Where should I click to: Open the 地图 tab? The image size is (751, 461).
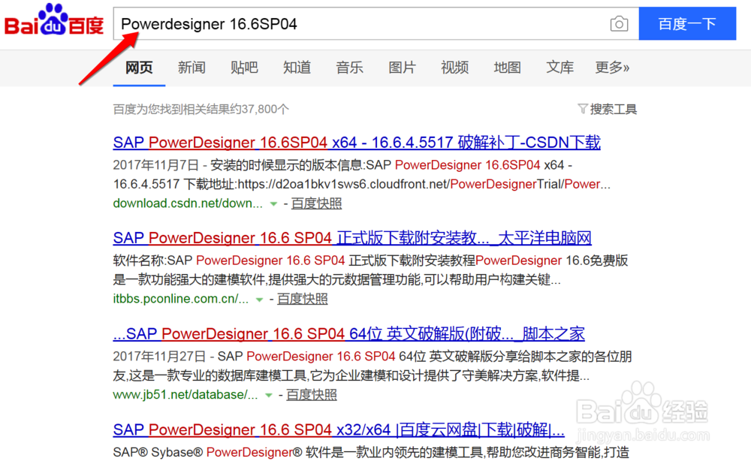click(508, 68)
